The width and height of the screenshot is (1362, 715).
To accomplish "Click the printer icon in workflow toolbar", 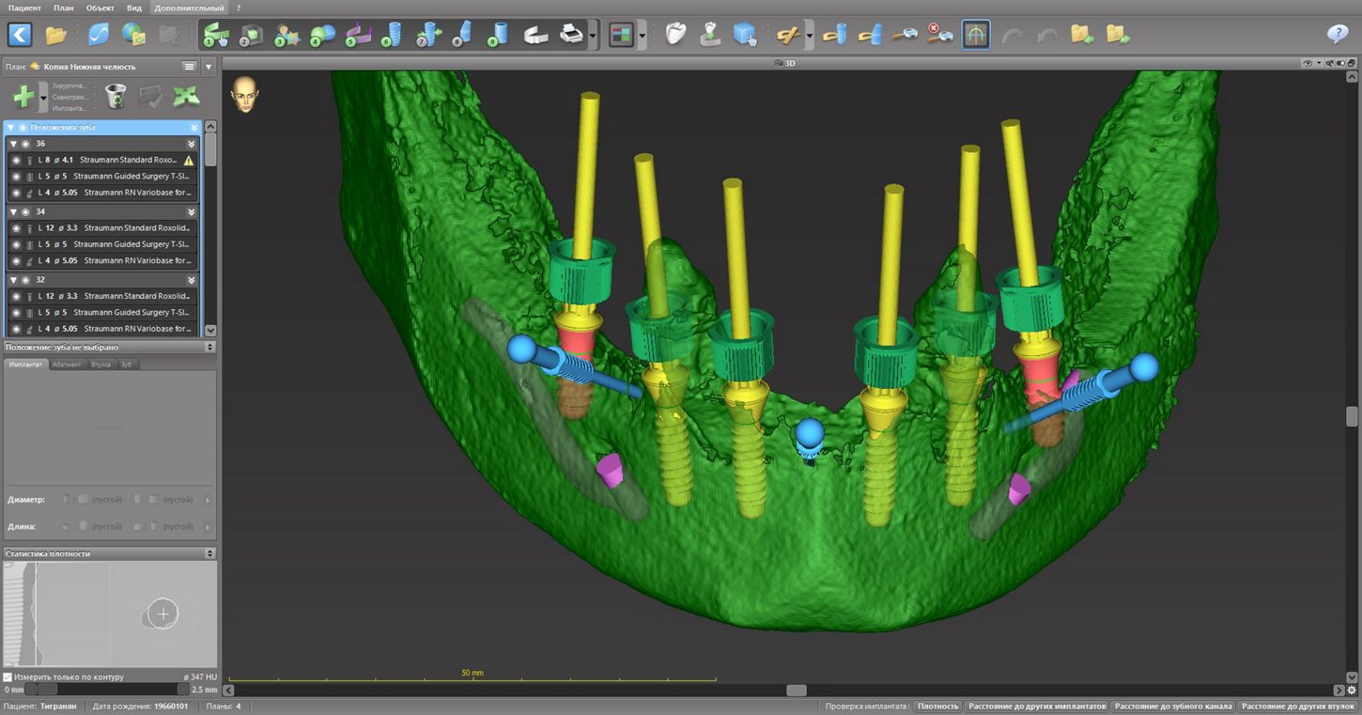I will point(570,36).
